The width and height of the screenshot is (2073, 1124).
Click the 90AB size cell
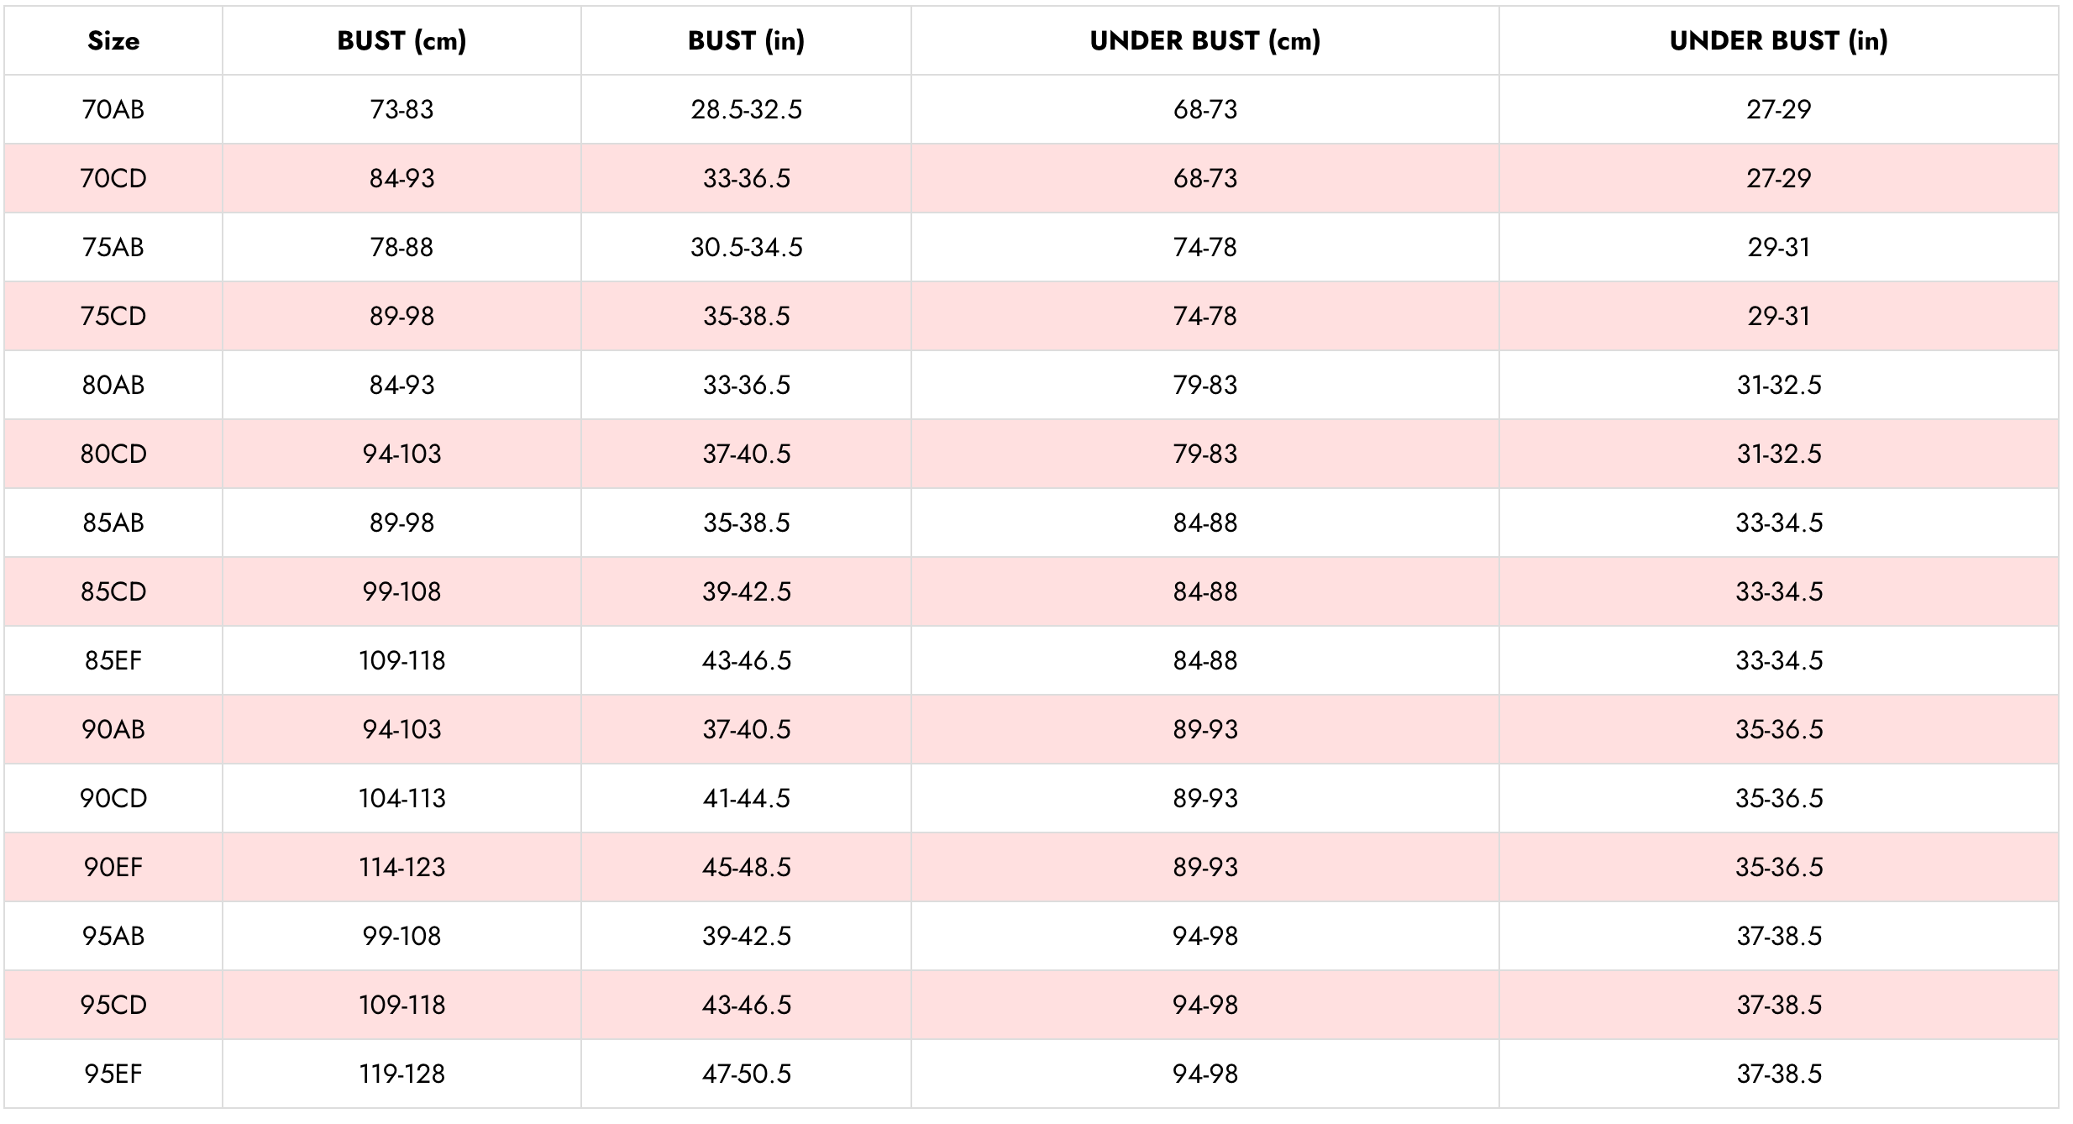(x=113, y=729)
